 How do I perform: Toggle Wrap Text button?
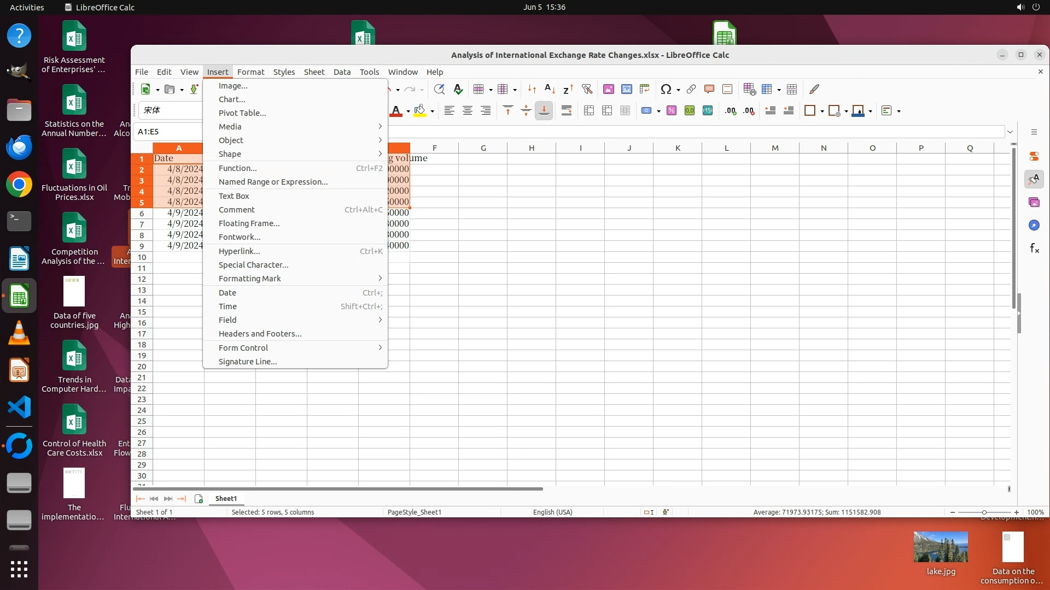coord(567,111)
